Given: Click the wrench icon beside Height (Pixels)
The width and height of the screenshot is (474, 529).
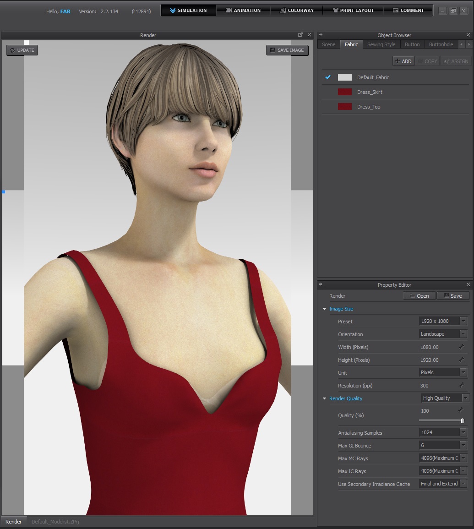Looking at the screenshot, I should point(461,360).
